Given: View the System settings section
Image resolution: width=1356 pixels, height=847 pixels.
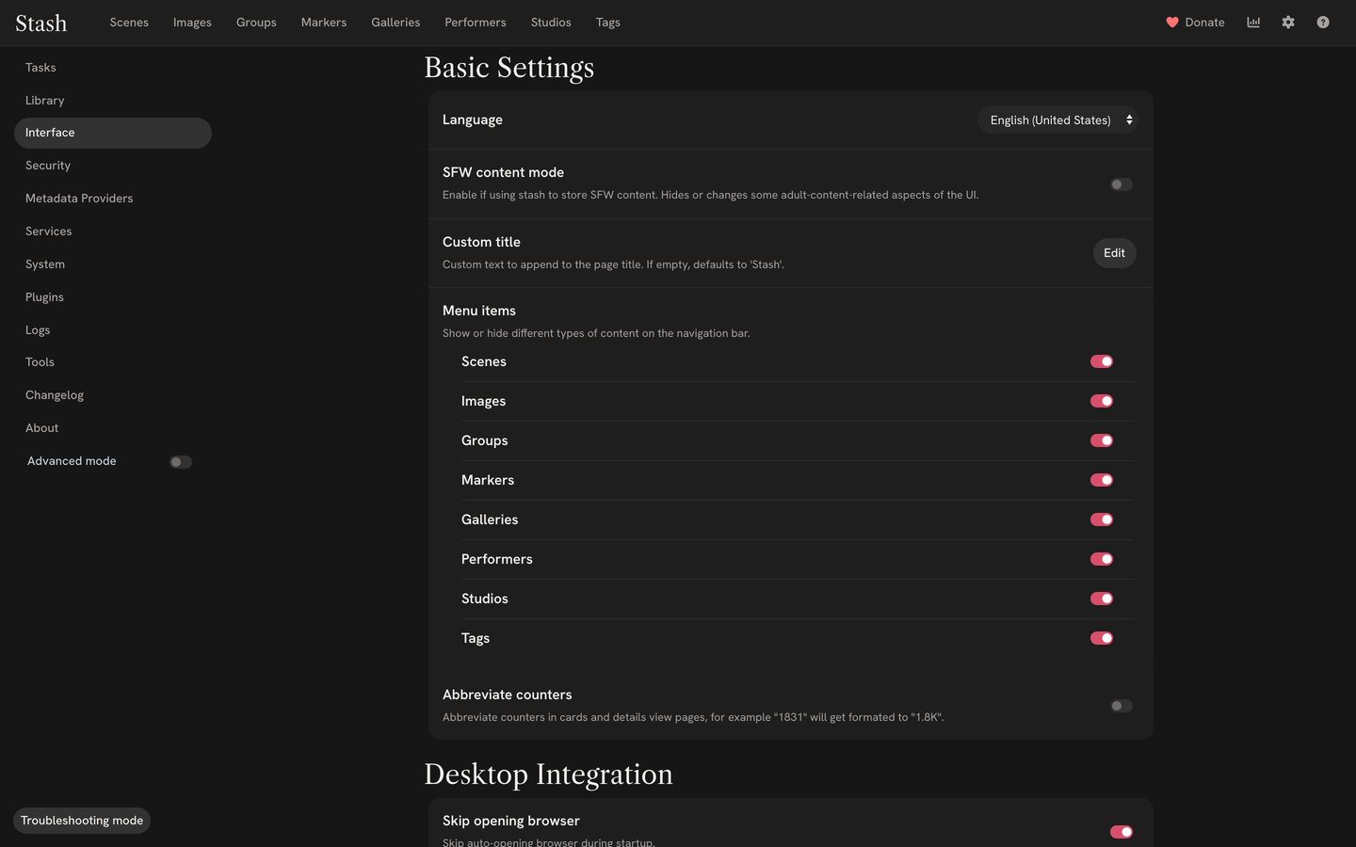Looking at the screenshot, I should [113, 264].
